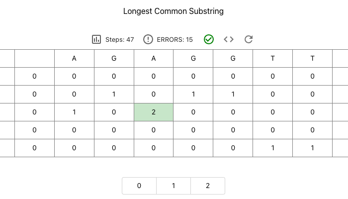Image resolution: width=348 pixels, height=199 pixels.
Task: Click the second A column header
Action: point(154,58)
